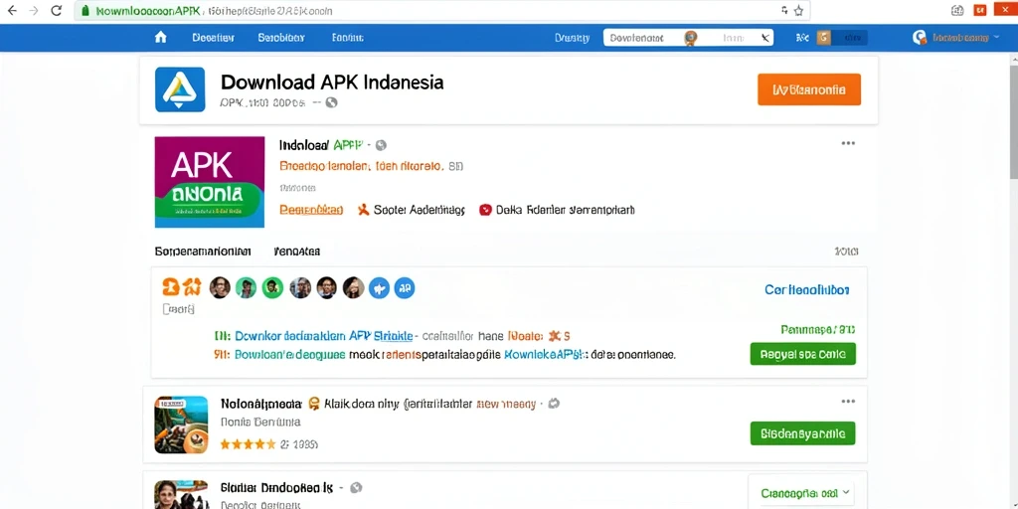Screen dimensions: 1018x509
Task: Go back using the browser back arrow
Action: [11, 10]
